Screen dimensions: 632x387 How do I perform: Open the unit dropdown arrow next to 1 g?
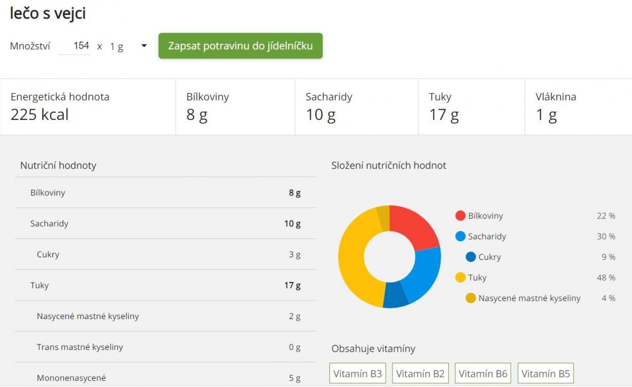(144, 46)
